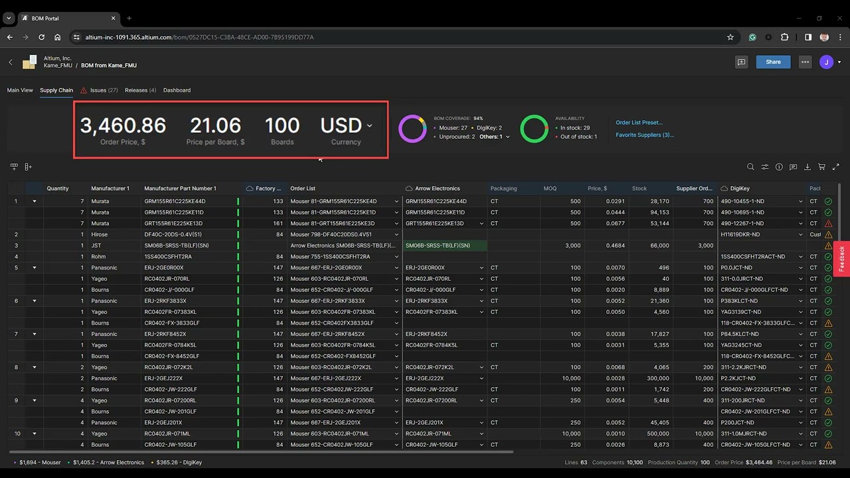The width and height of the screenshot is (850, 478).
Task: Open the three-dot more options menu
Action: click(x=805, y=62)
